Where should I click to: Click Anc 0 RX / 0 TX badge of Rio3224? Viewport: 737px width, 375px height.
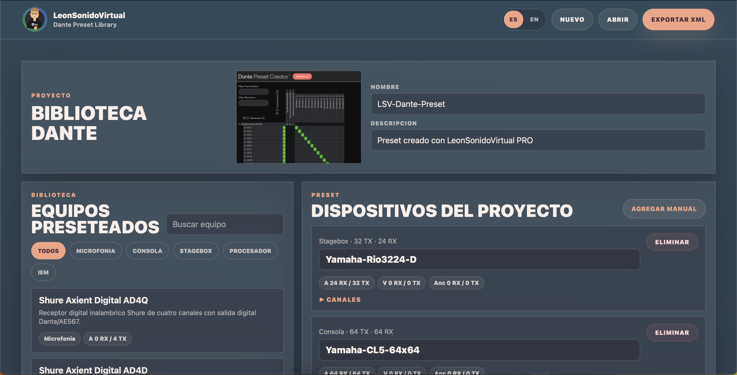tap(456, 283)
